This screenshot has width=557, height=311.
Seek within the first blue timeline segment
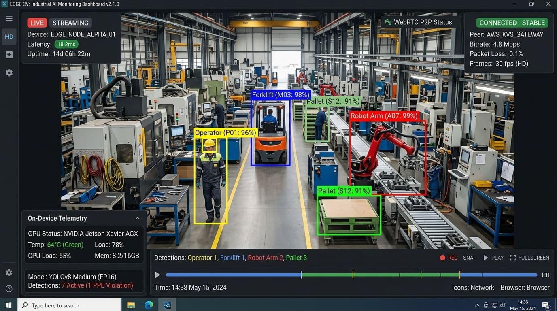tap(233, 275)
